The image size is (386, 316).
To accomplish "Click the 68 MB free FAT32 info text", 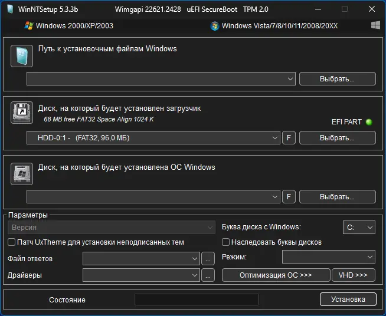I will (x=99, y=119).
